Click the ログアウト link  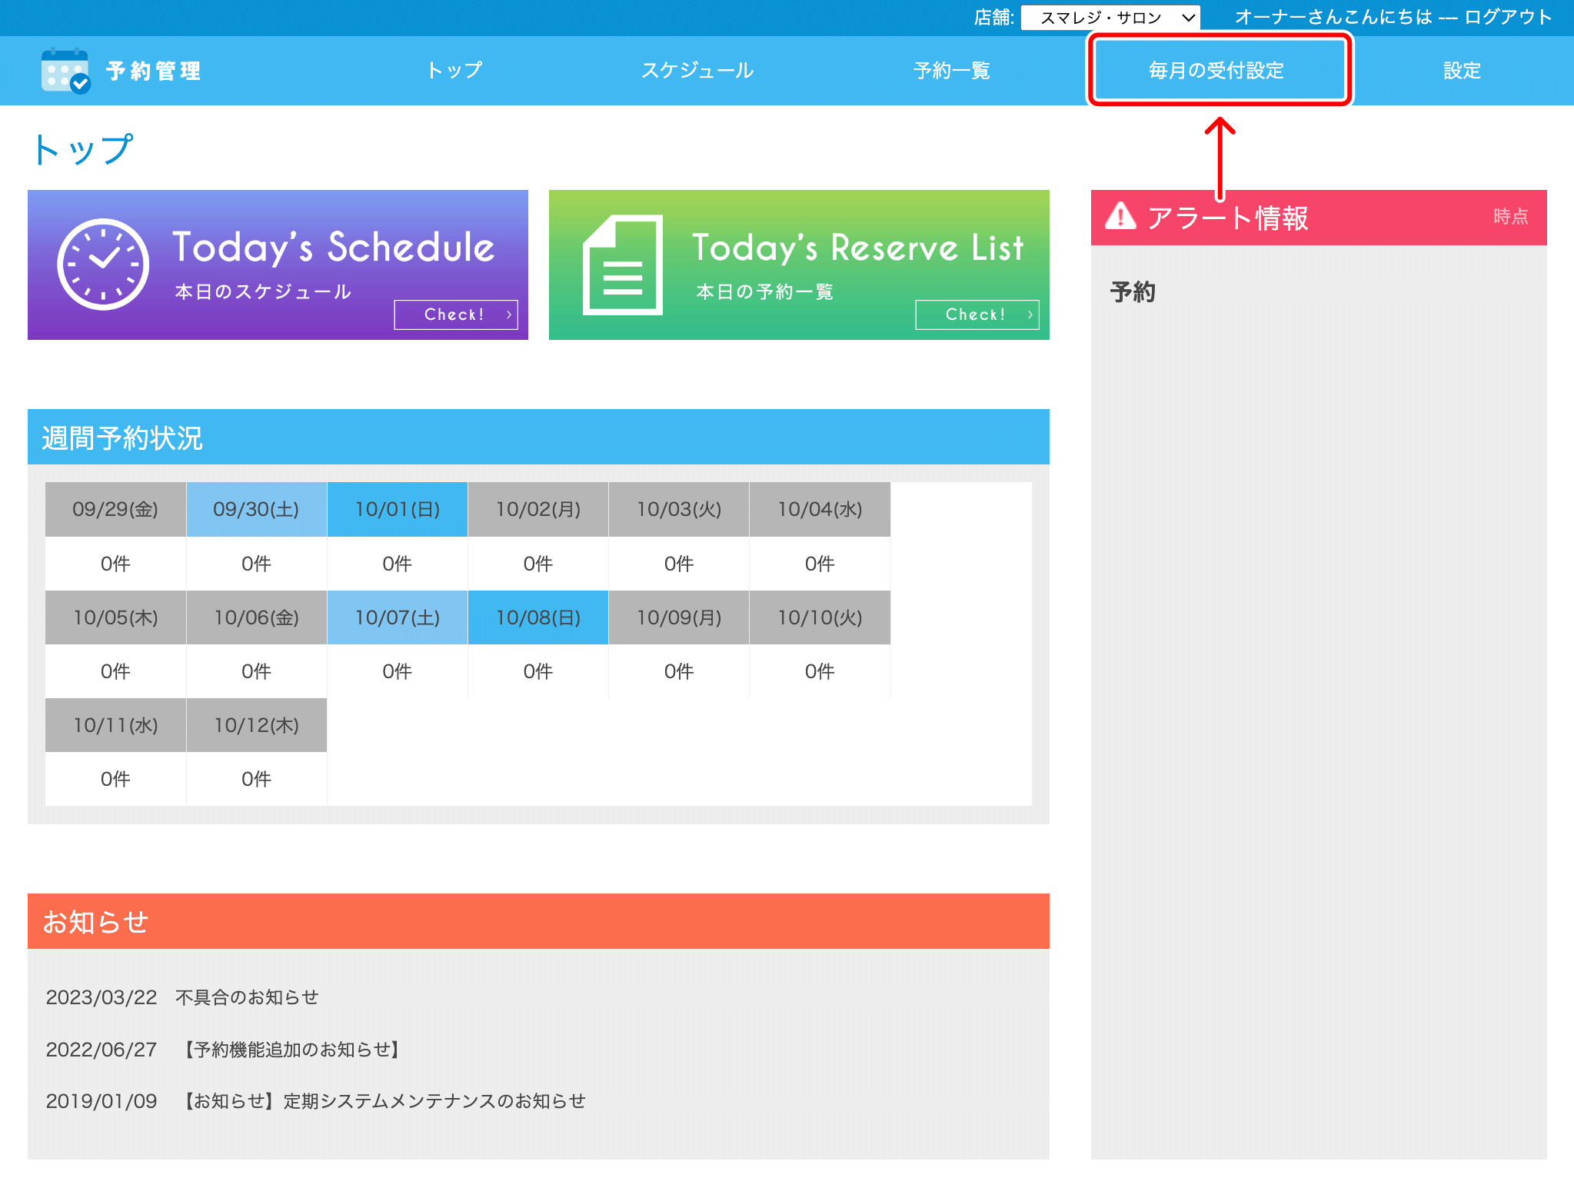[x=1508, y=17]
